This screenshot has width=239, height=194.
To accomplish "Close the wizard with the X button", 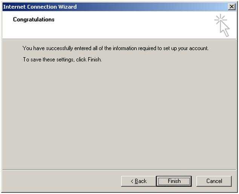I will 231,7.
